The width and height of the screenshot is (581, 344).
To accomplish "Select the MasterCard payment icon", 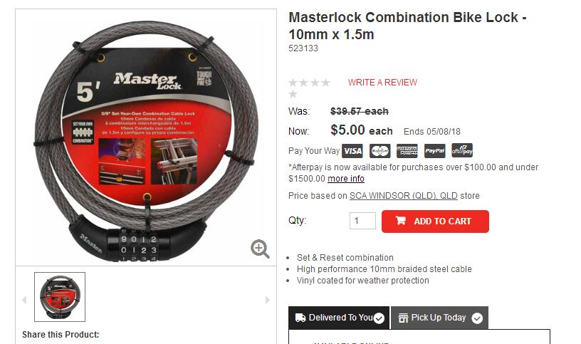I will 380,151.
